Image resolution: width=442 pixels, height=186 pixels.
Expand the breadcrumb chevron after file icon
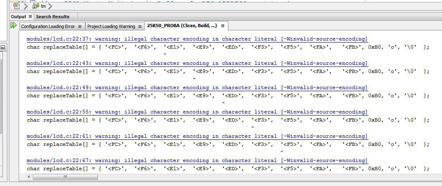[26, 6]
